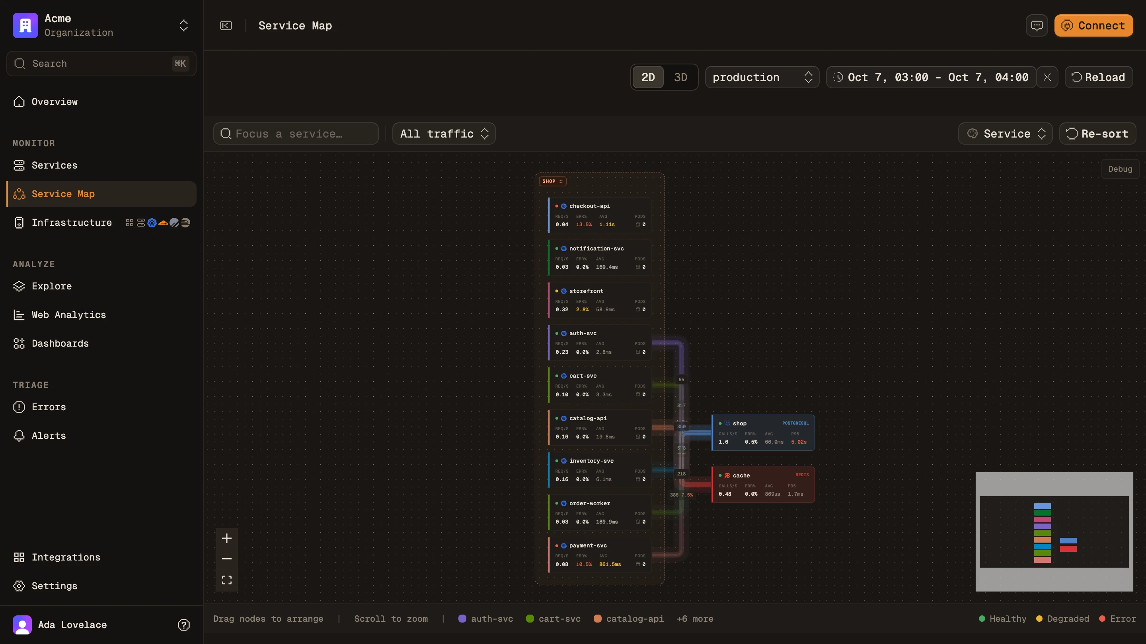This screenshot has width=1146, height=644.
Task: Click the cart-svc node
Action: coord(600,385)
